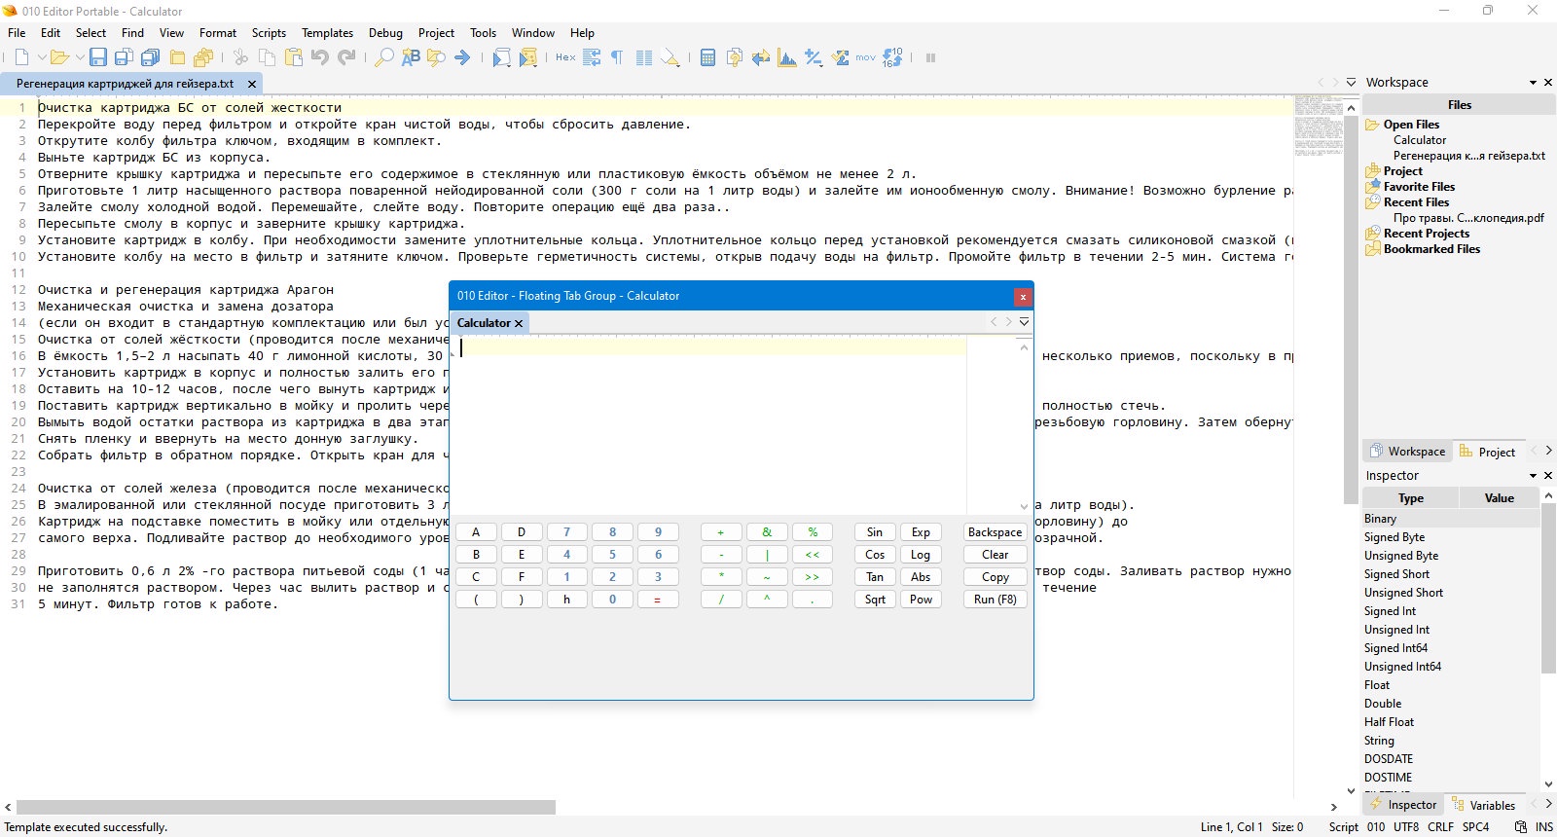Toggle whitespace pilcrow display

(617, 57)
